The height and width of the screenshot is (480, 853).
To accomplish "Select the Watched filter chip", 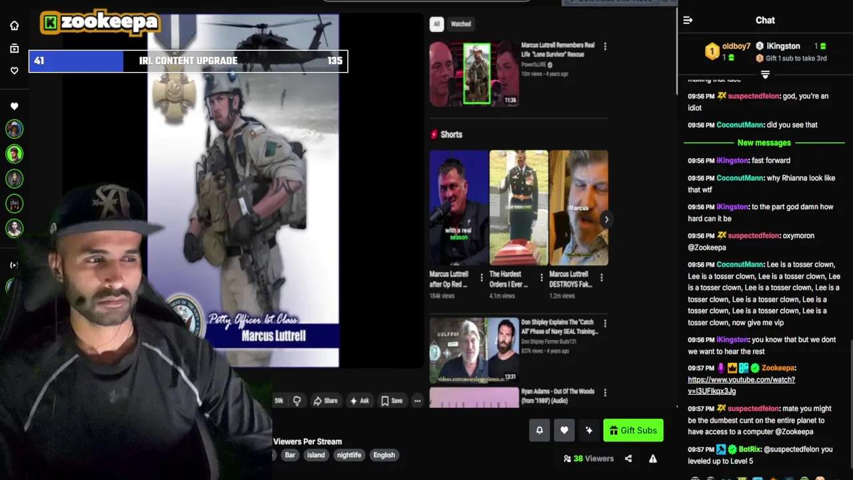I will (460, 24).
